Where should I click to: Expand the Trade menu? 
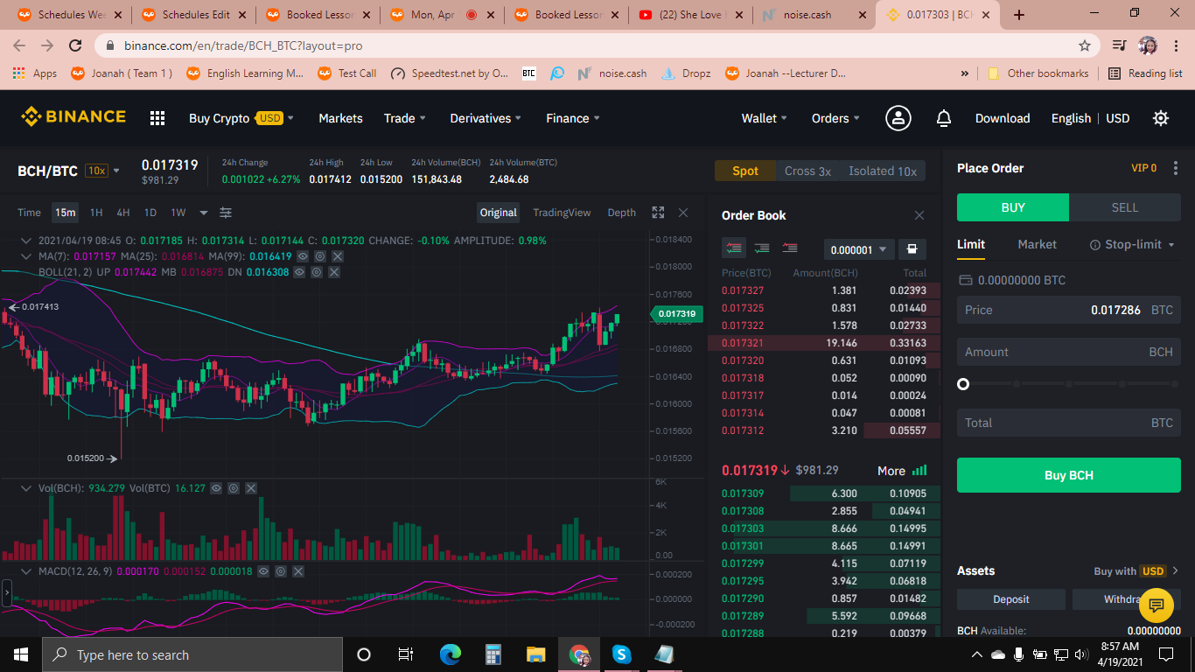pos(405,118)
